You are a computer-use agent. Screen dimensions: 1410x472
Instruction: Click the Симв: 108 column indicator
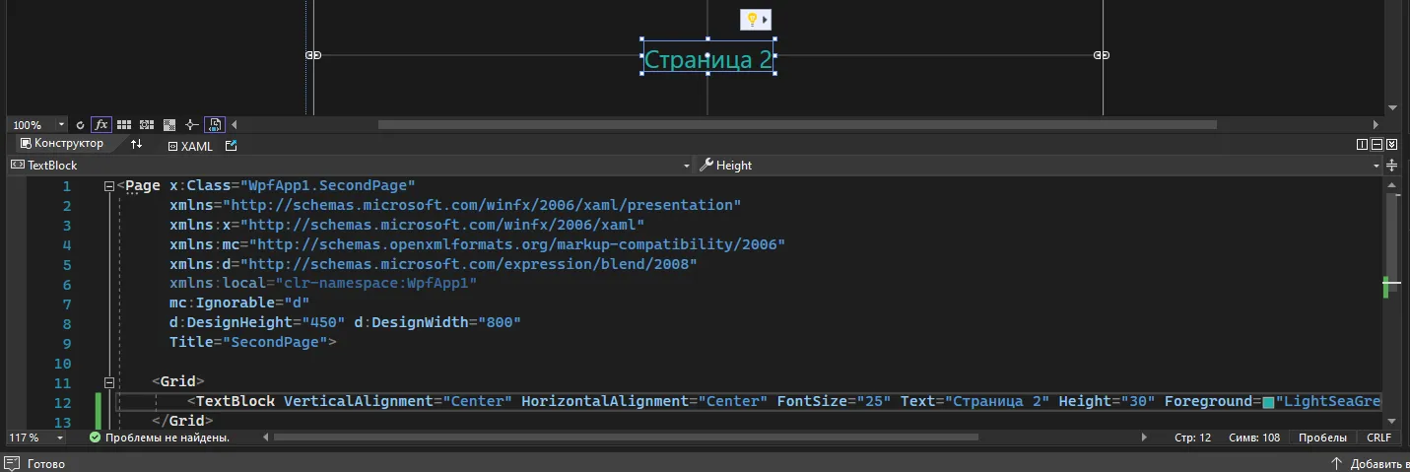click(1252, 437)
